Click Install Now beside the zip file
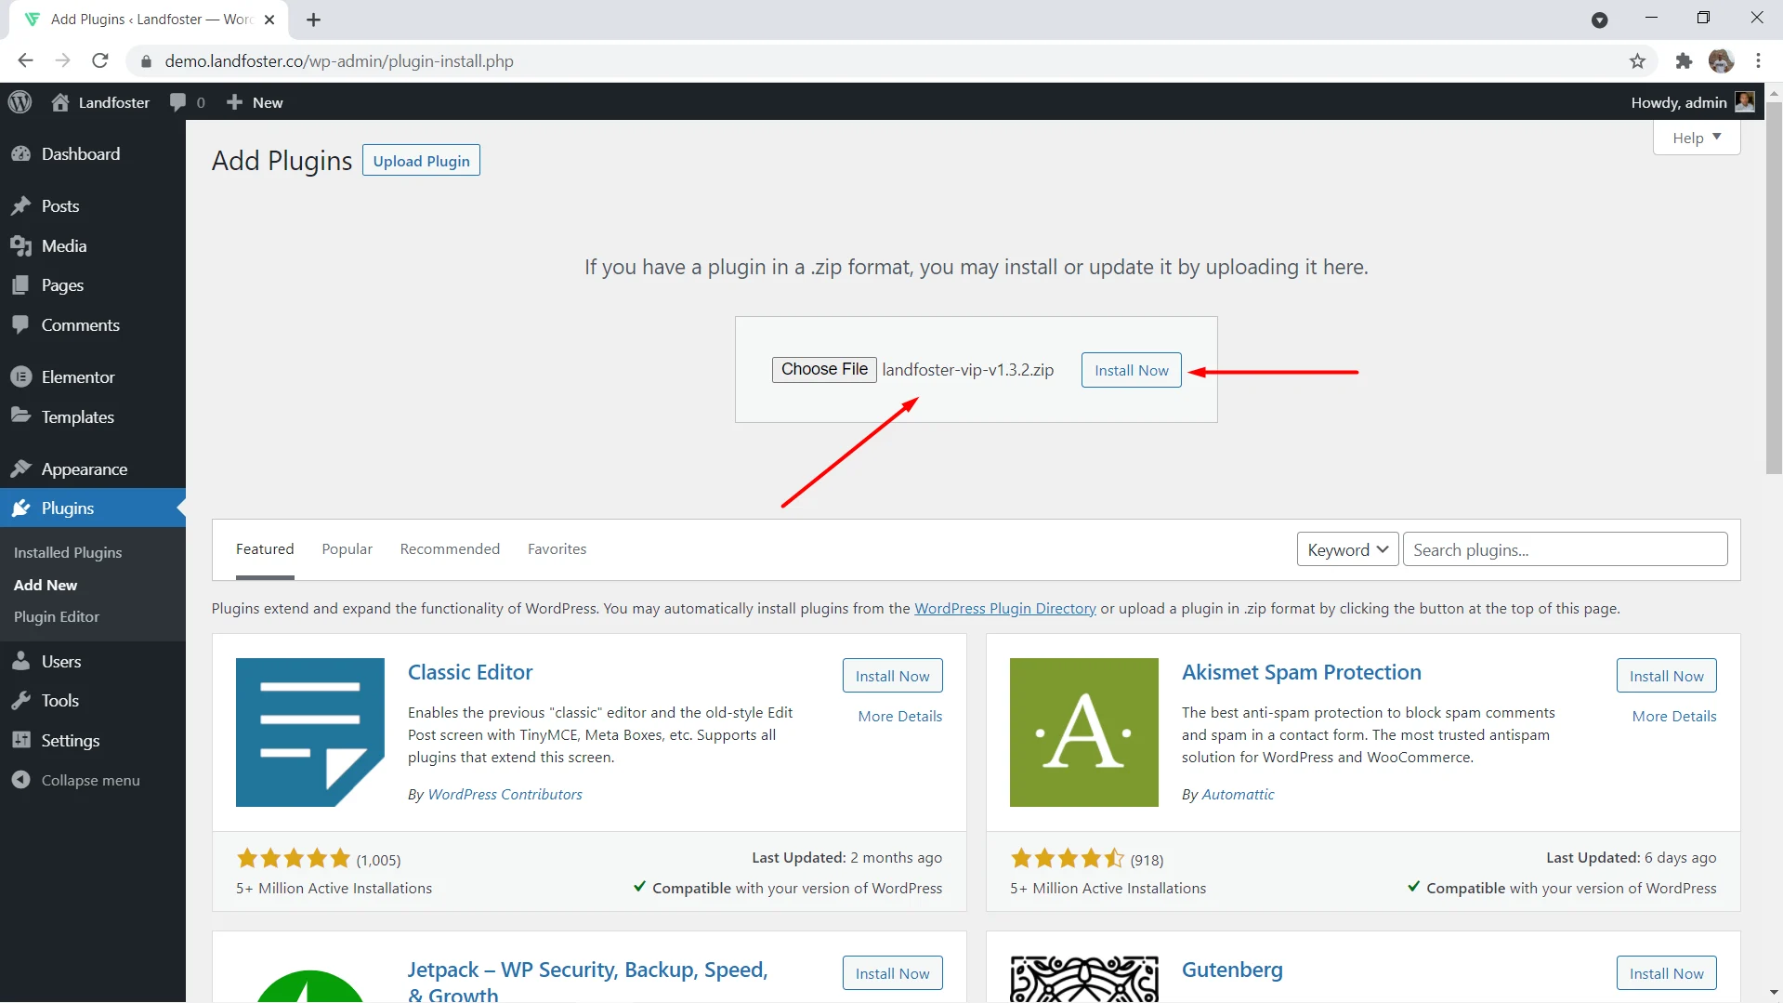The image size is (1783, 1003). pyautogui.click(x=1131, y=370)
